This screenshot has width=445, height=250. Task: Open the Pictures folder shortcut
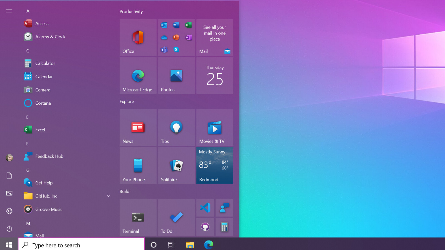point(9,193)
